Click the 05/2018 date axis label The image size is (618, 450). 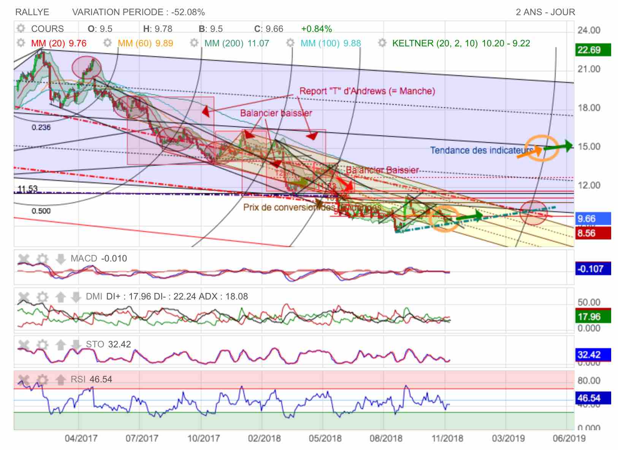(x=325, y=438)
